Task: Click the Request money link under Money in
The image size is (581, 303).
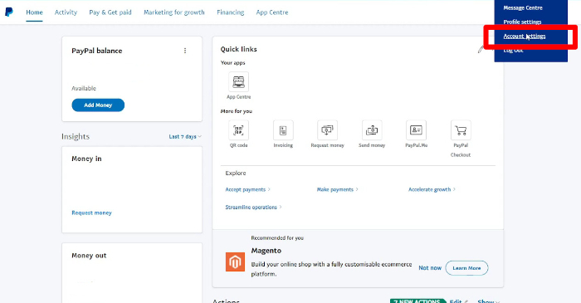Action: point(91,213)
